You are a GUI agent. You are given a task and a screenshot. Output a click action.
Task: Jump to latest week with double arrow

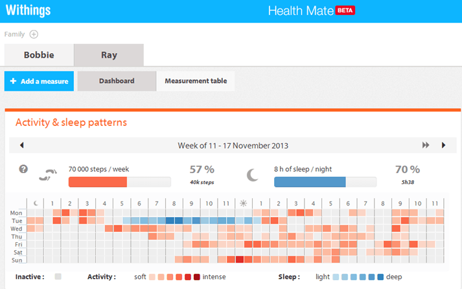(x=426, y=145)
